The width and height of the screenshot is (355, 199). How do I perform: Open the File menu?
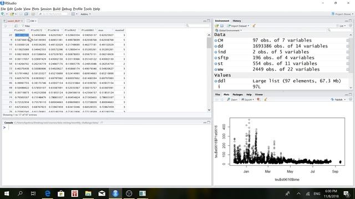[x=3, y=9]
